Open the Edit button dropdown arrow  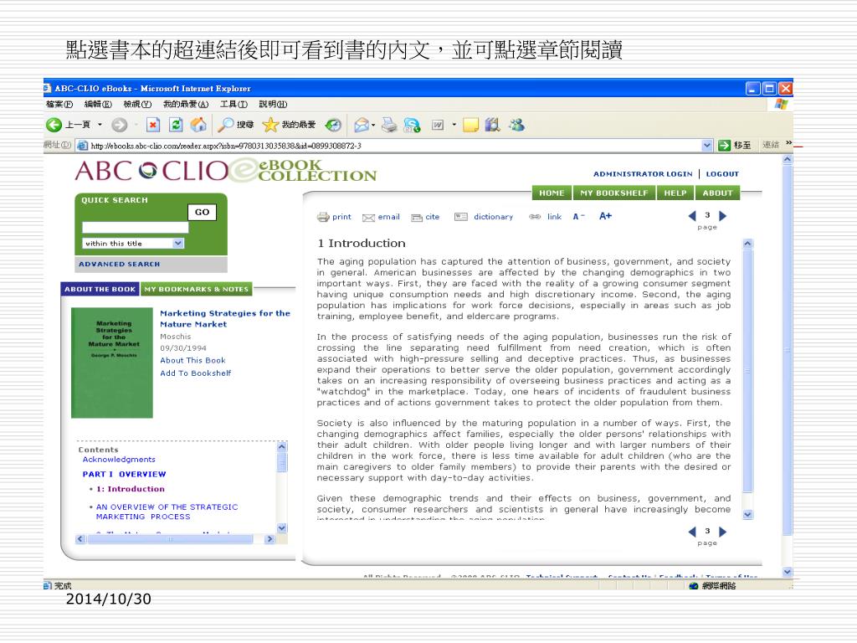454,126
